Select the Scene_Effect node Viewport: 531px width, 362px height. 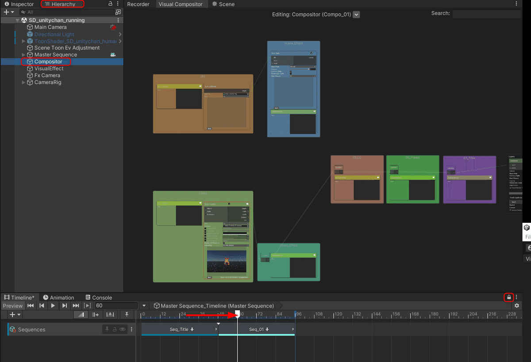(x=293, y=89)
